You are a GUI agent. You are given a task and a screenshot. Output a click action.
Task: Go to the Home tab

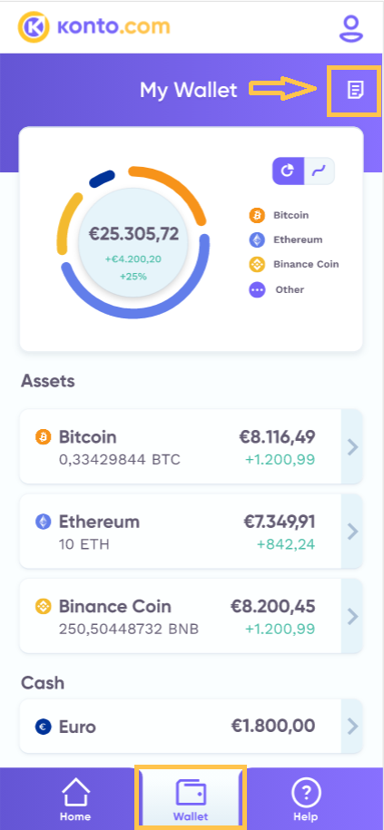[x=75, y=799]
